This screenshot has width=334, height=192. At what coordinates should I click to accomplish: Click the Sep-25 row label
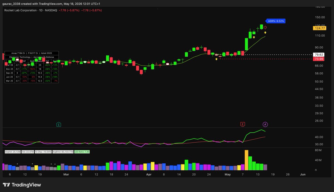(9, 73)
